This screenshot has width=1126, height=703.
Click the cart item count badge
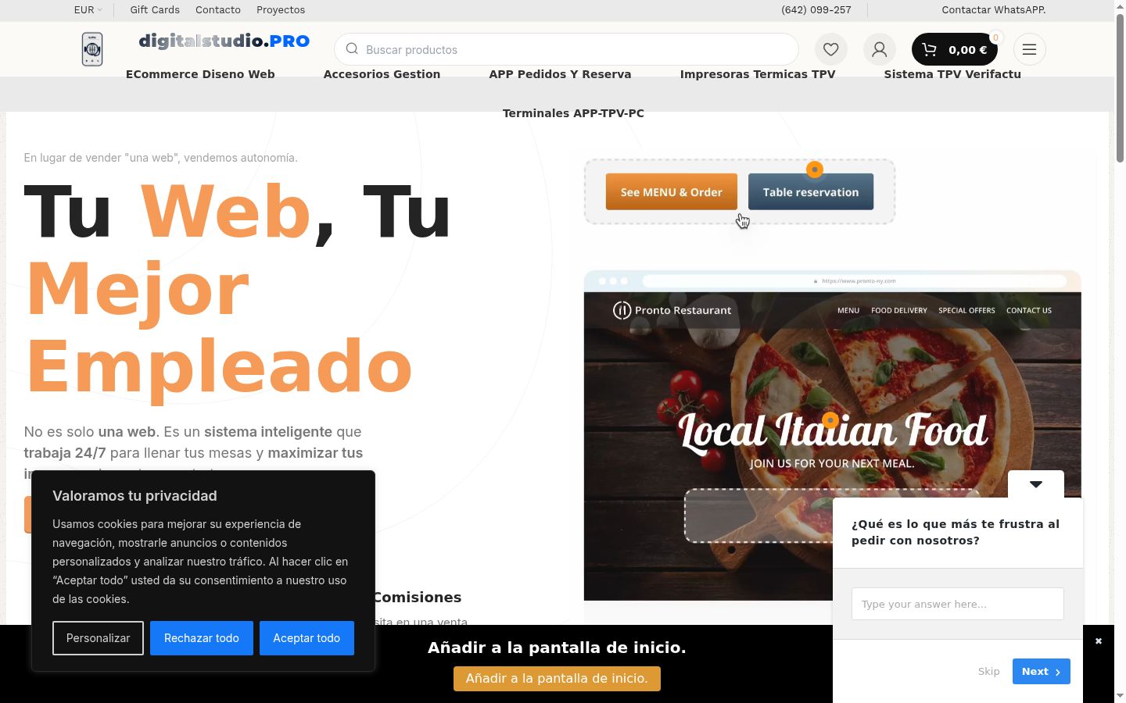point(995,37)
